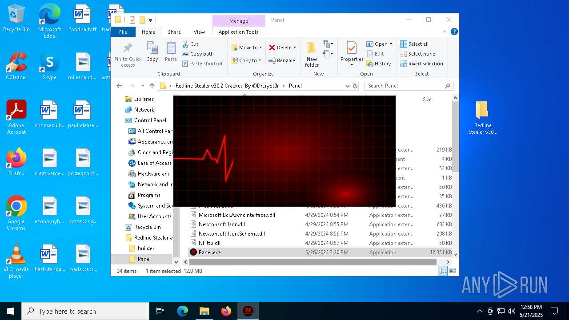Click Pin to Quick access icon
This screenshot has width=569, height=320.
[x=128, y=55]
